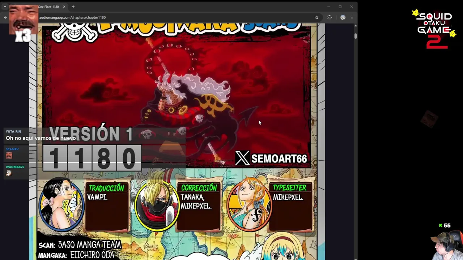This screenshot has height=260, width=463.
Task: Maximize the browser window
Action: pyautogui.click(x=340, y=6)
